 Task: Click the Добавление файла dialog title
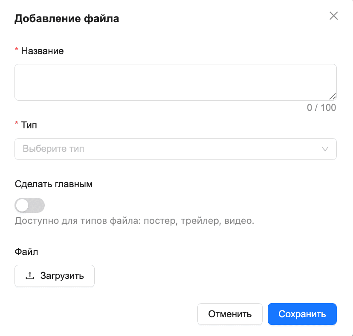point(67,19)
